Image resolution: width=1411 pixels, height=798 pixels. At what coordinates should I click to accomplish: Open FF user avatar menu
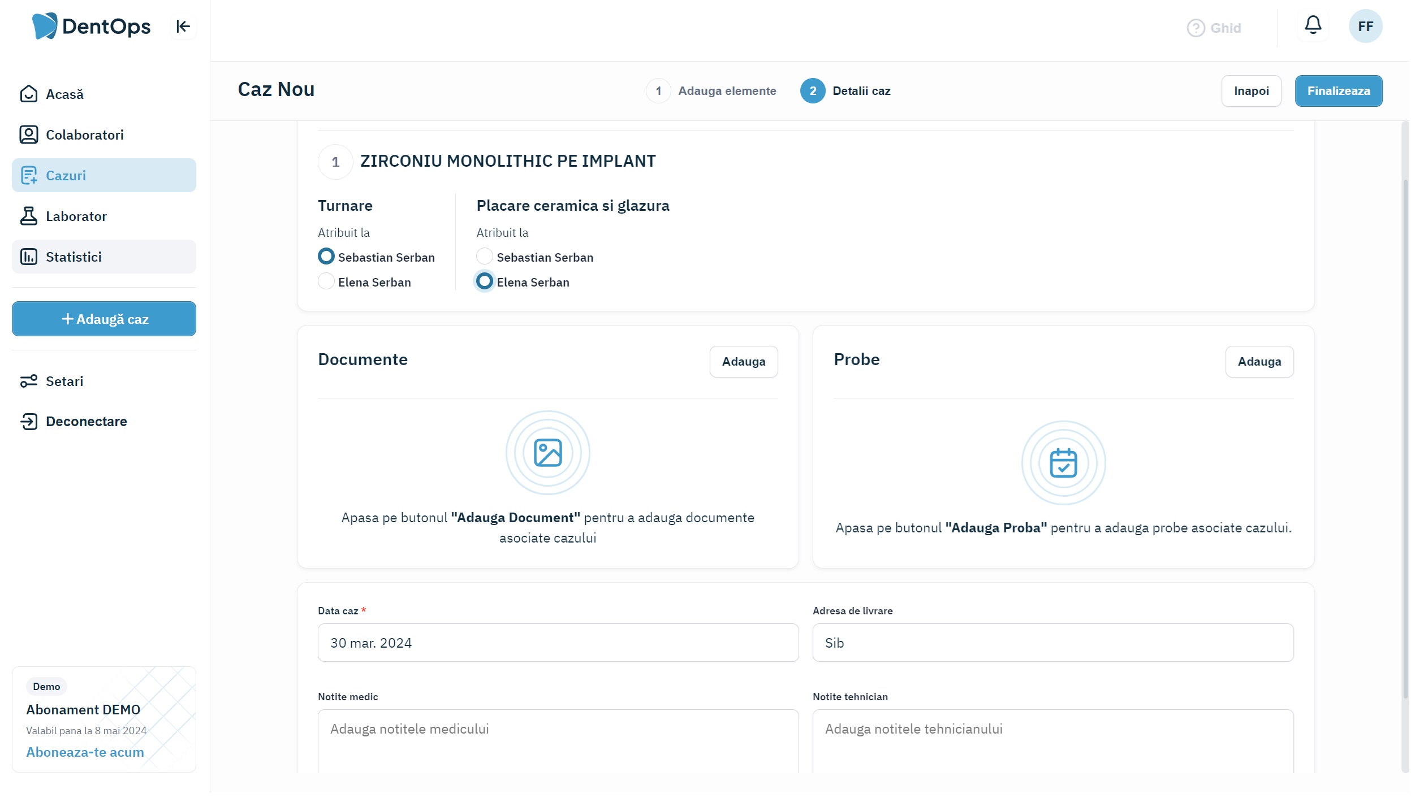pyautogui.click(x=1365, y=27)
